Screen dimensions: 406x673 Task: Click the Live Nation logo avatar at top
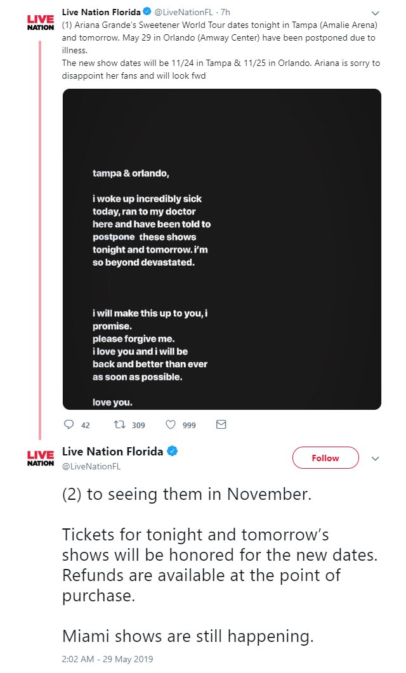41,22
